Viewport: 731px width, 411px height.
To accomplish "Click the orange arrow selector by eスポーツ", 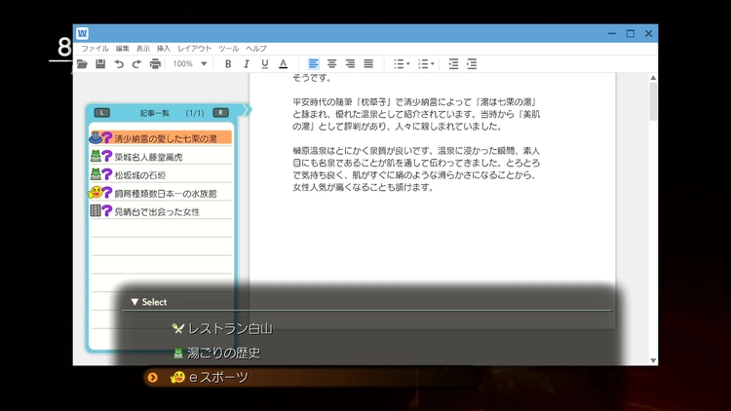I will (152, 378).
